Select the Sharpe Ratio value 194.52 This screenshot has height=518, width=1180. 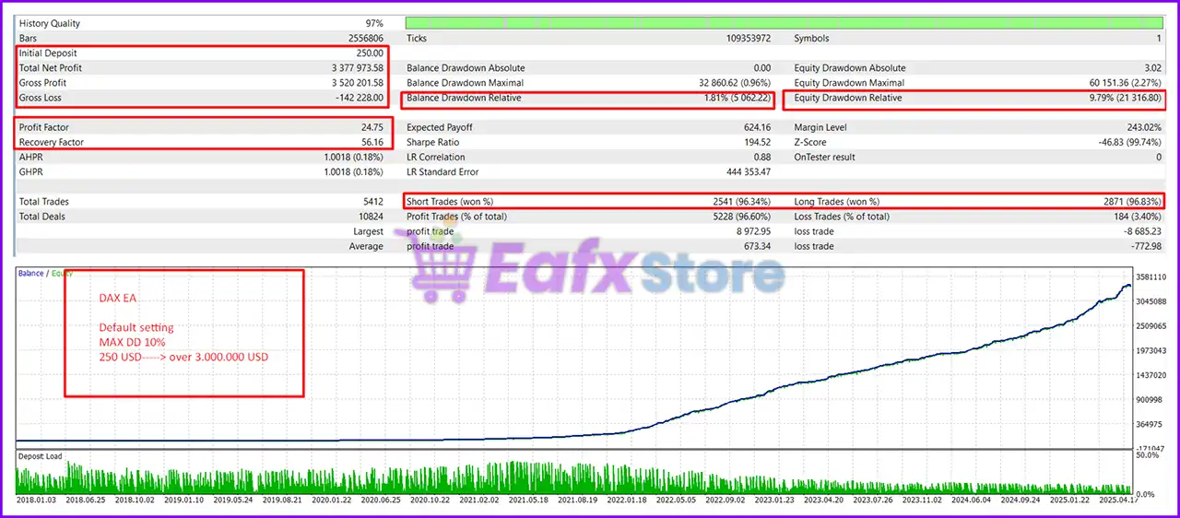pyautogui.click(x=757, y=142)
